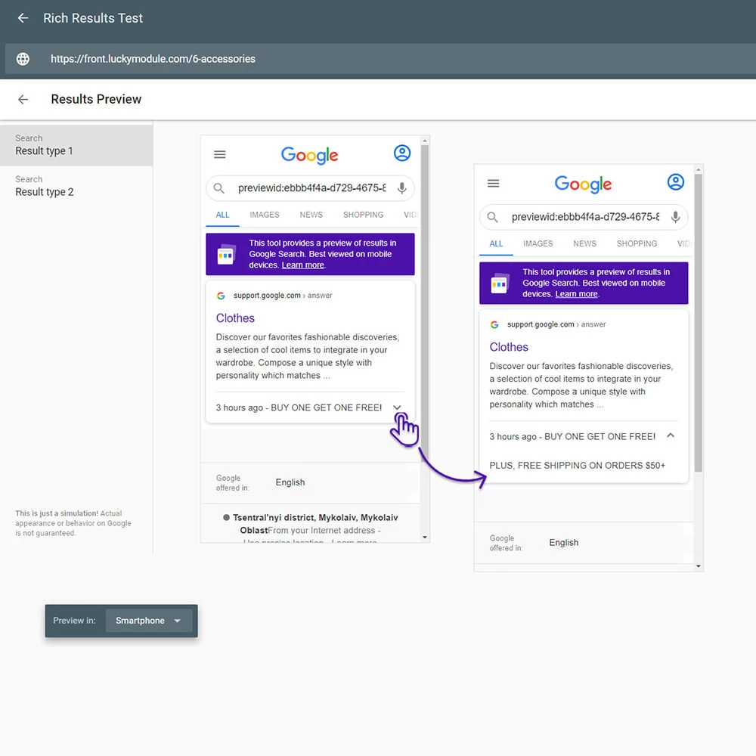Click search magnifier in left preview search box
Screen dimensions: 756x756
tap(219, 188)
